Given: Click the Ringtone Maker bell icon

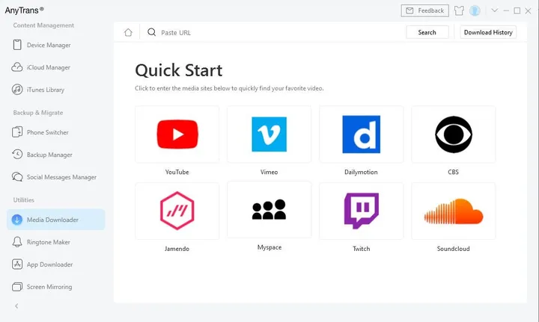Looking at the screenshot, I should click(x=17, y=242).
